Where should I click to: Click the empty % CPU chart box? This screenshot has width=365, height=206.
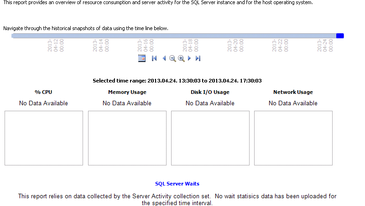tap(44, 138)
